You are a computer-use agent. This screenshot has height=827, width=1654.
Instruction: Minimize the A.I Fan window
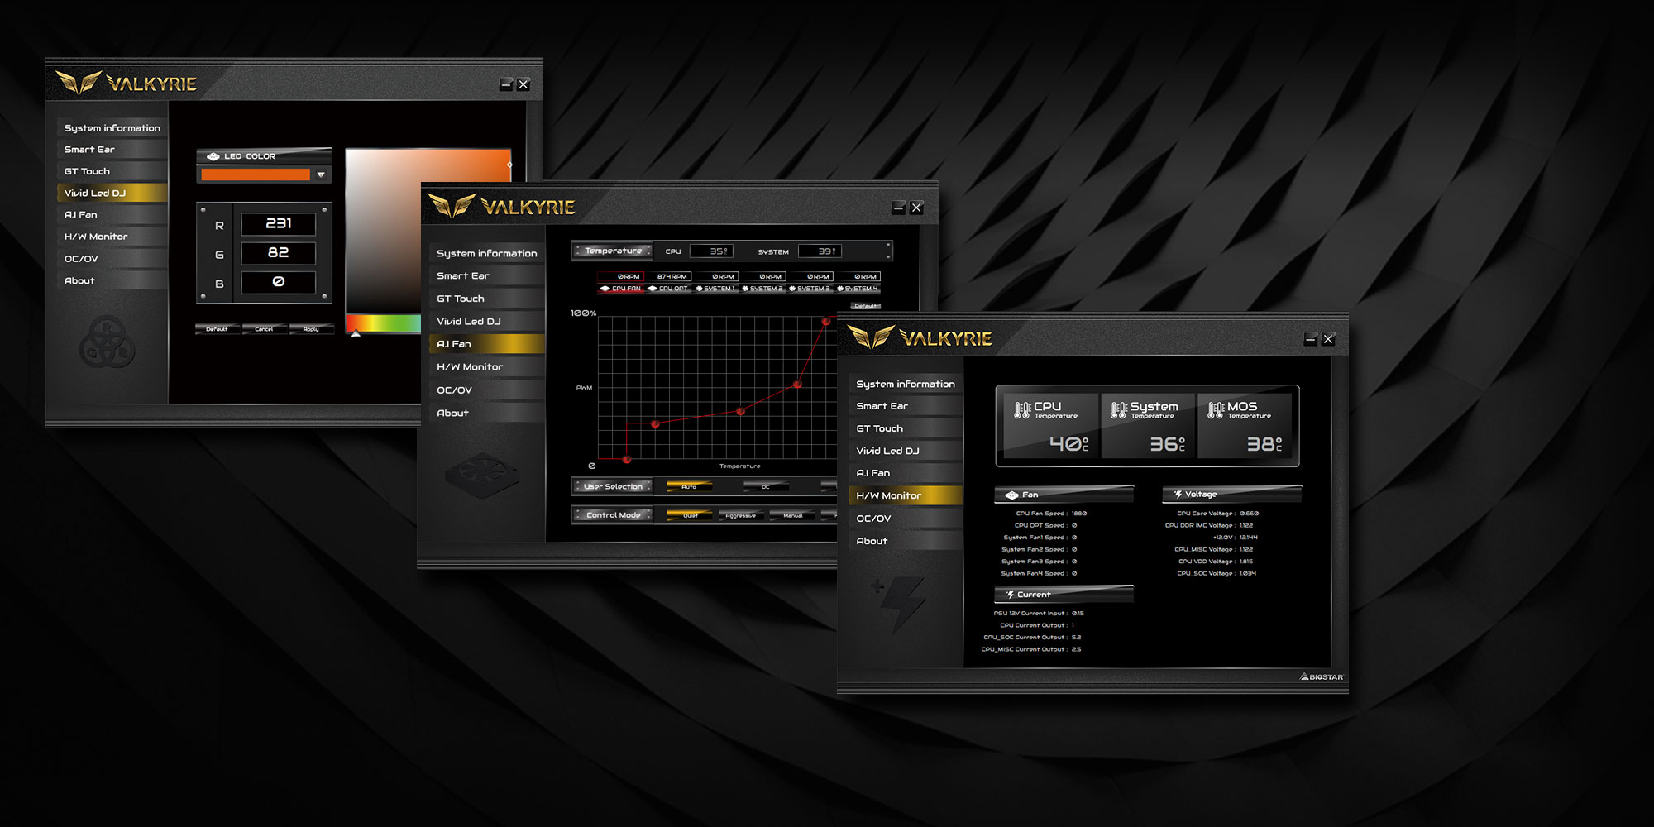(899, 208)
